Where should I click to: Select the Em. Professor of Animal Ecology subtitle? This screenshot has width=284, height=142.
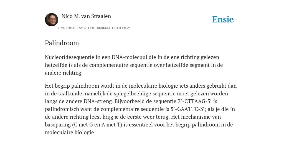point(94,28)
